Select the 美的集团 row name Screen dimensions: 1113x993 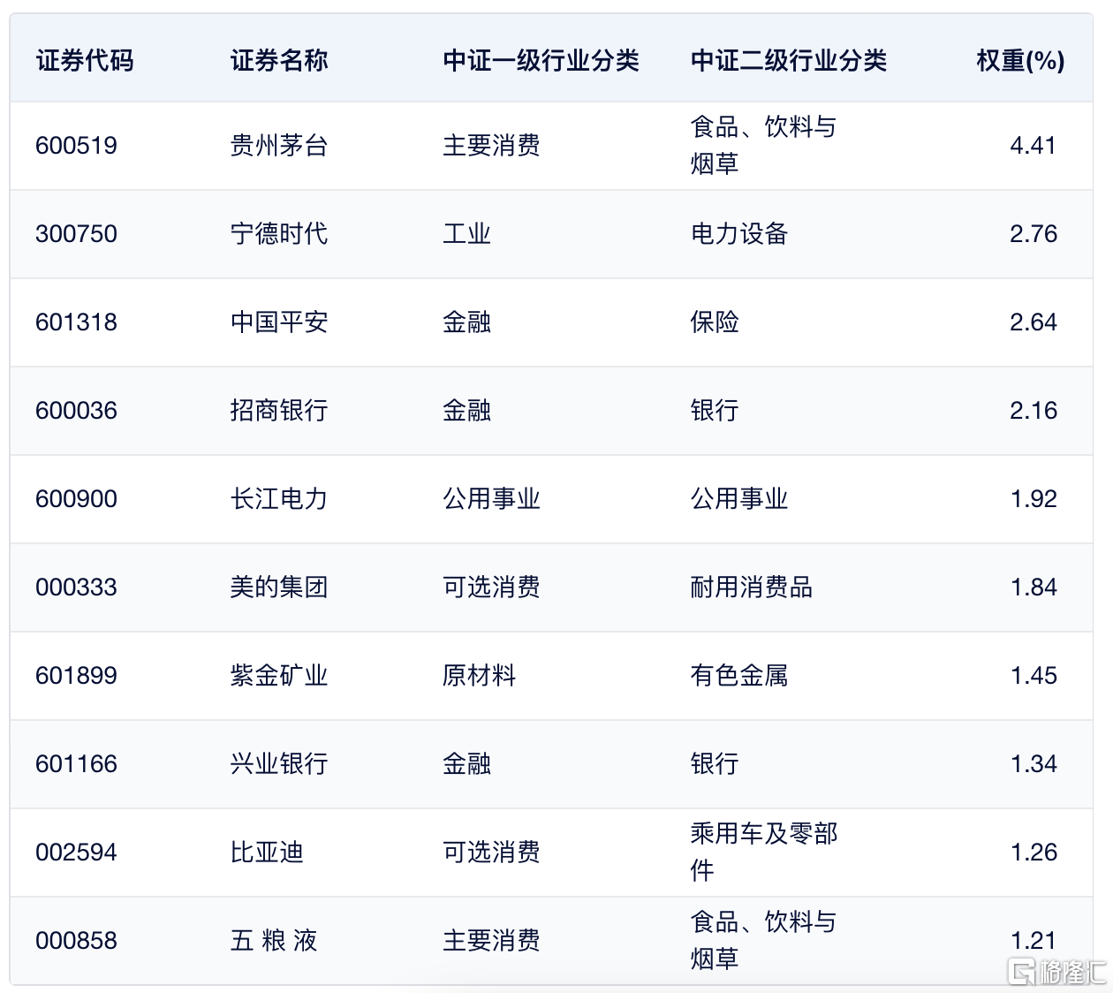tap(279, 587)
